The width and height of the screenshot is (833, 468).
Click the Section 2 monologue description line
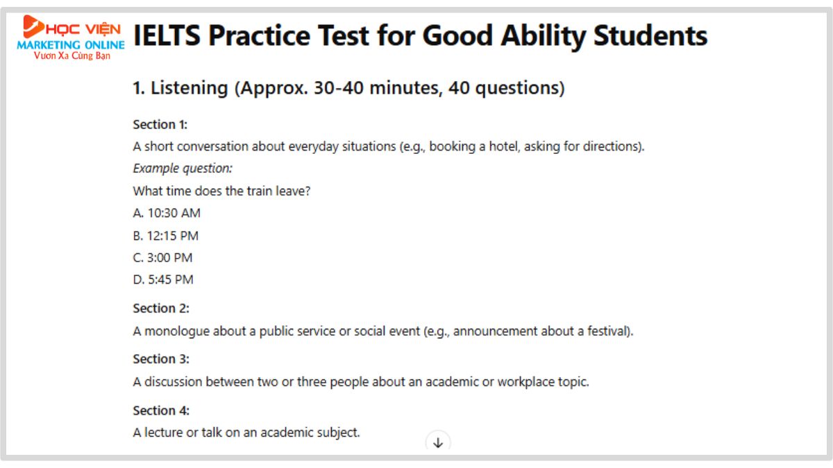coord(383,331)
